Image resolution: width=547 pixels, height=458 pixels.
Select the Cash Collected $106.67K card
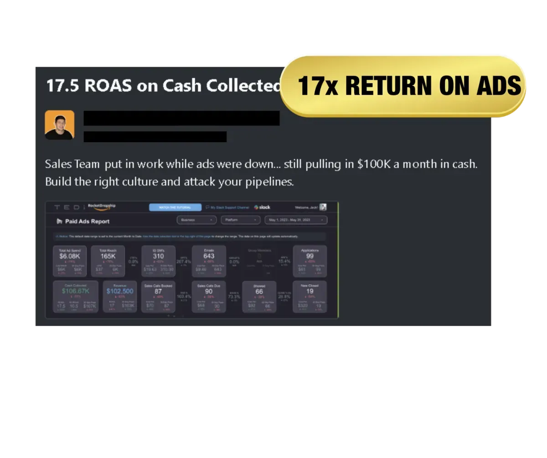pos(75,297)
